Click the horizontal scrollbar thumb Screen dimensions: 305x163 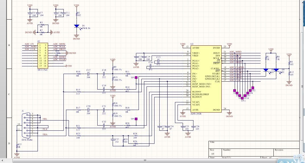tap(145, 161)
